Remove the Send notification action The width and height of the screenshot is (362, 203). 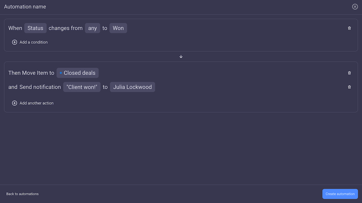[349, 87]
